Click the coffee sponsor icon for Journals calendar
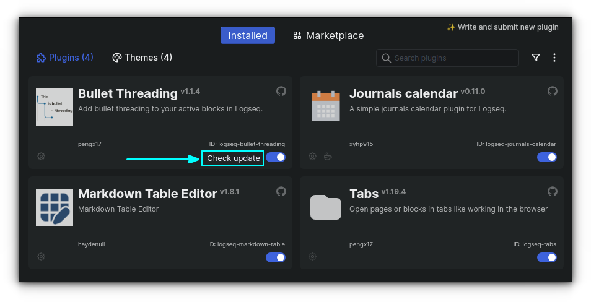591x302 pixels. click(328, 157)
